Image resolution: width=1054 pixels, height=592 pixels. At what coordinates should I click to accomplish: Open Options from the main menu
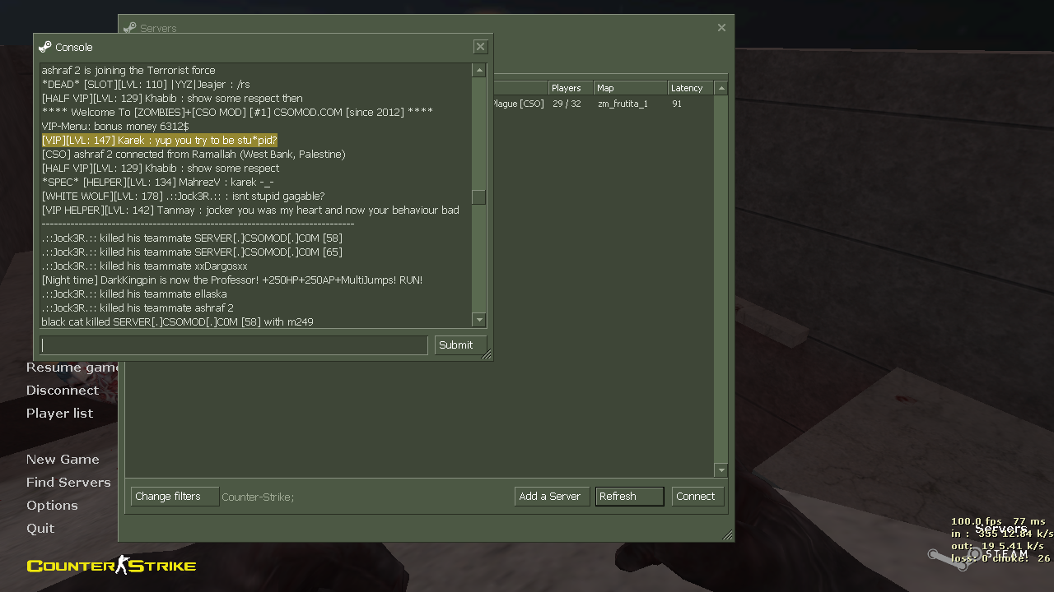(52, 506)
